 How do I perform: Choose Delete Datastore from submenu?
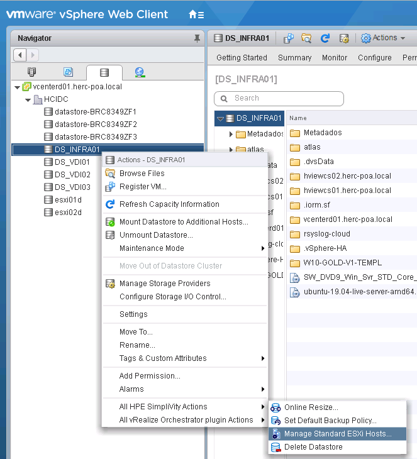(337, 447)
